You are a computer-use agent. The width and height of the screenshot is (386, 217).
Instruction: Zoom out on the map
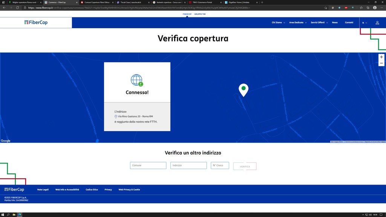click(x=381, y=63)
